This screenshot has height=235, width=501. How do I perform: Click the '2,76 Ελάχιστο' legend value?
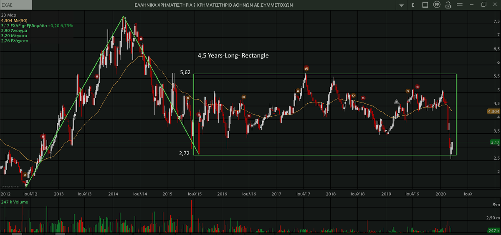click(x=15, y=40)
